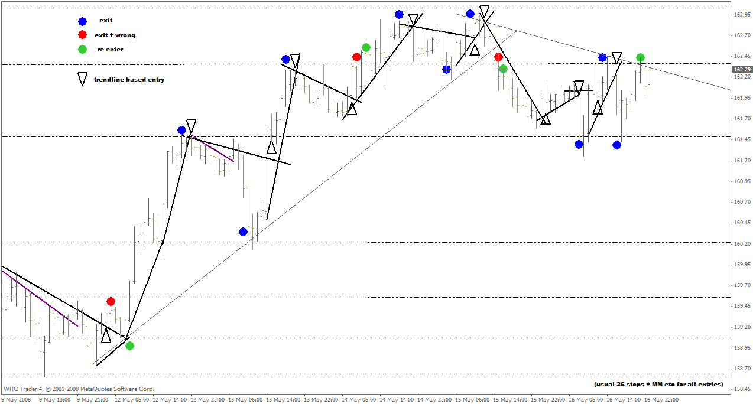The image size is (753, 404).
Task: Select the 're enter' legend label
Action: click(111, 50)
